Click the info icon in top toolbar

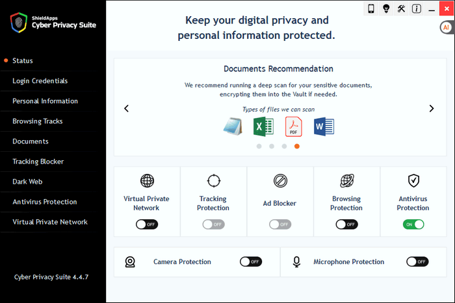(x=417, y=8)
